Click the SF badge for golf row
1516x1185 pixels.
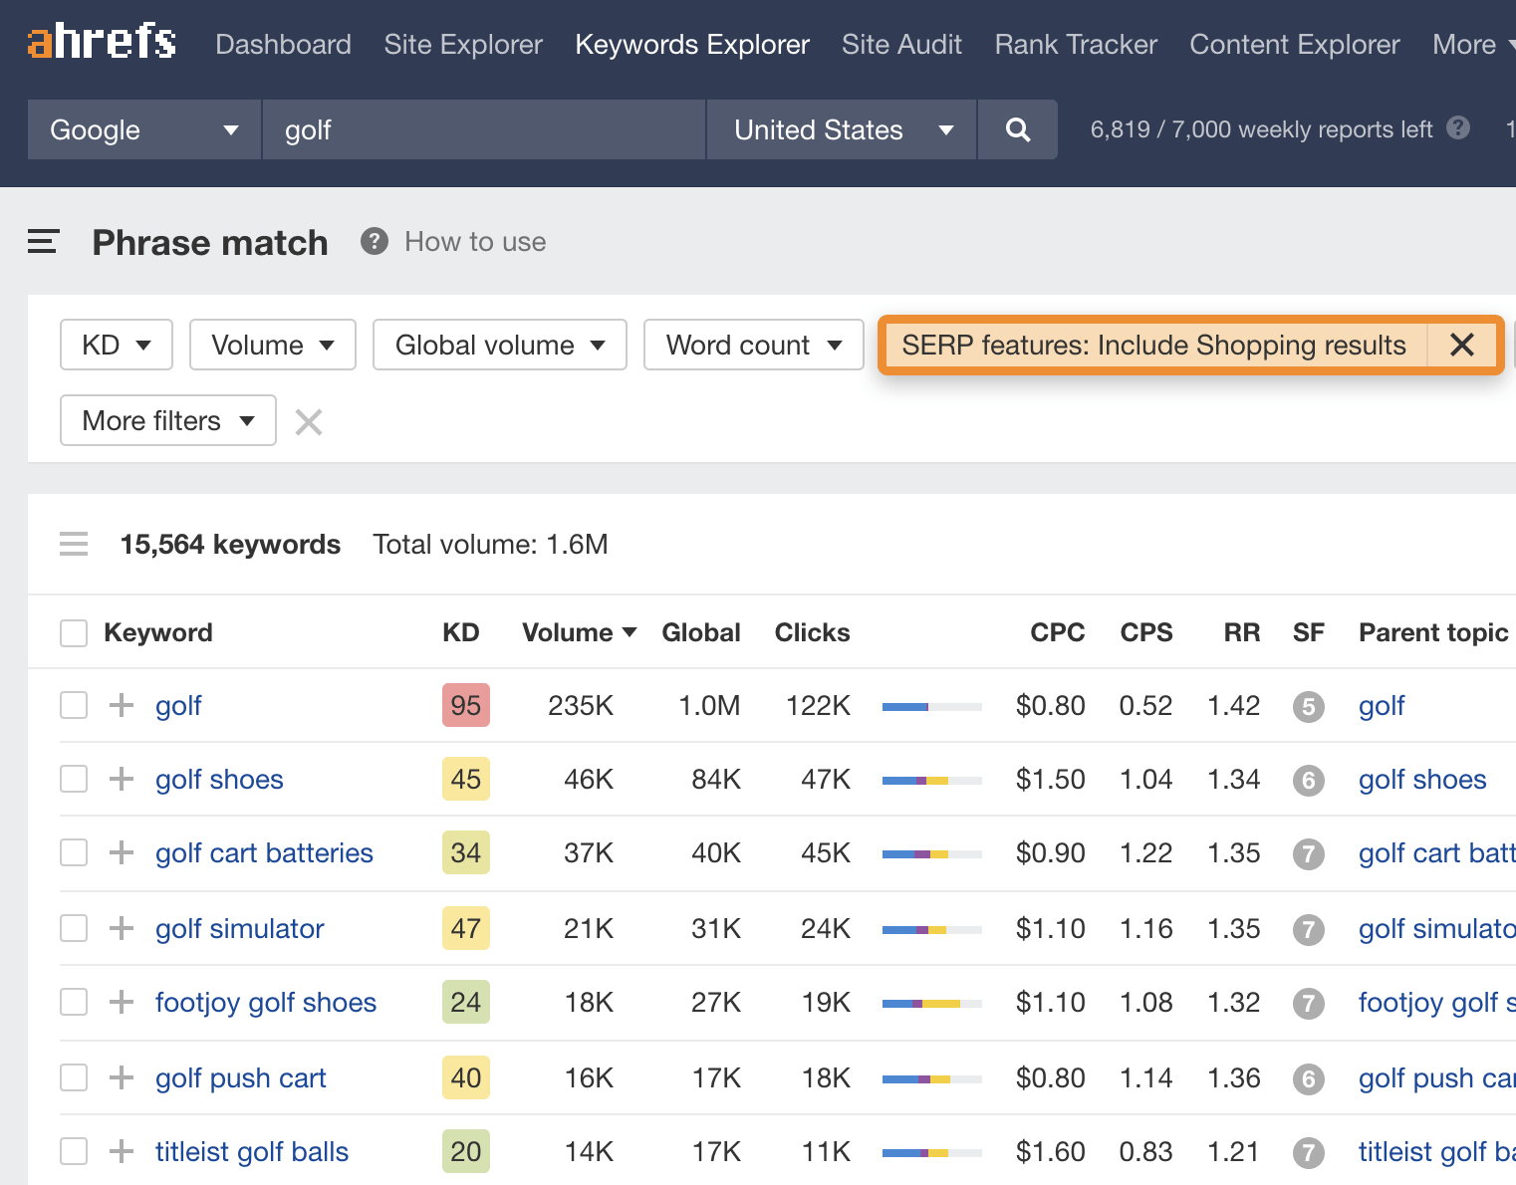click(1308, 707)
